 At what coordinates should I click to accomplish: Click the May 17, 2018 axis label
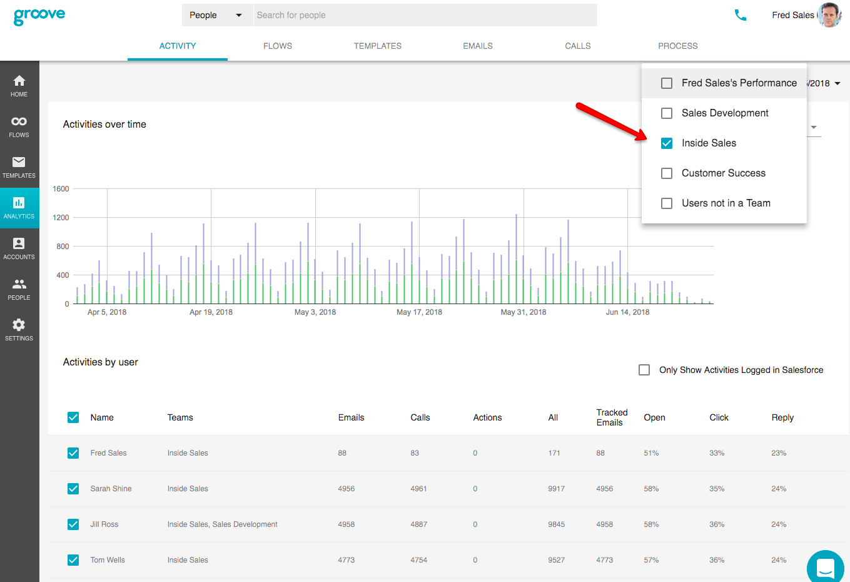pos(419,312)
